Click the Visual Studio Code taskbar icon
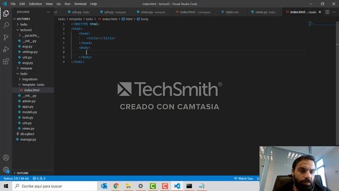Image resolution: width=339 pixels, height=191 pixels. click(177, 186)
